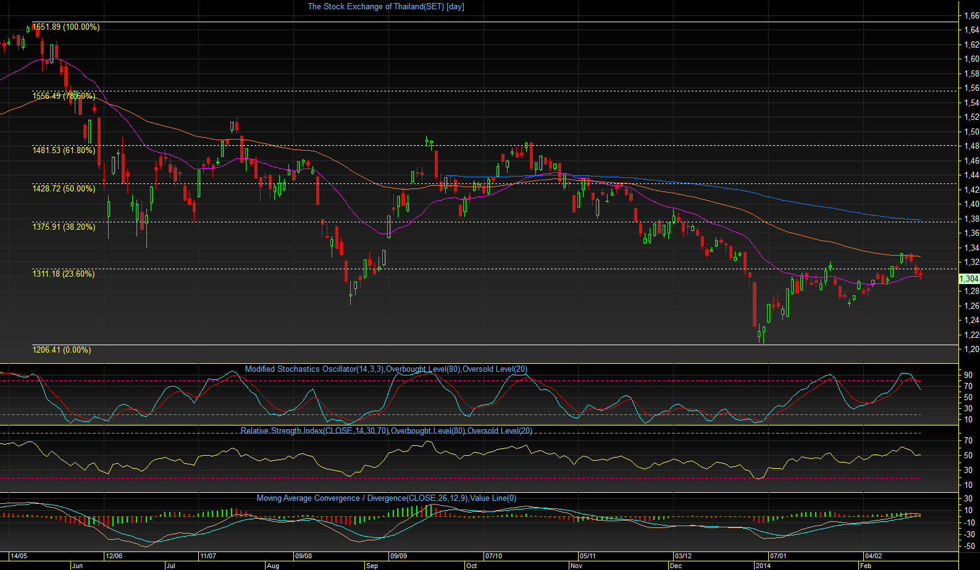
Task: Select "-50" on the MACD scale
Action: coord(969,547)
